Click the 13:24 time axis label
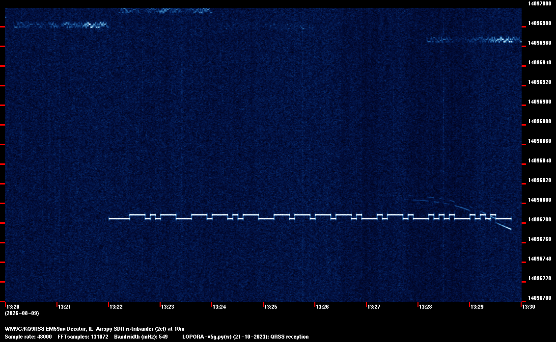Screen dimensions: 556x342 pyautogui.click(x=220, y=307)
